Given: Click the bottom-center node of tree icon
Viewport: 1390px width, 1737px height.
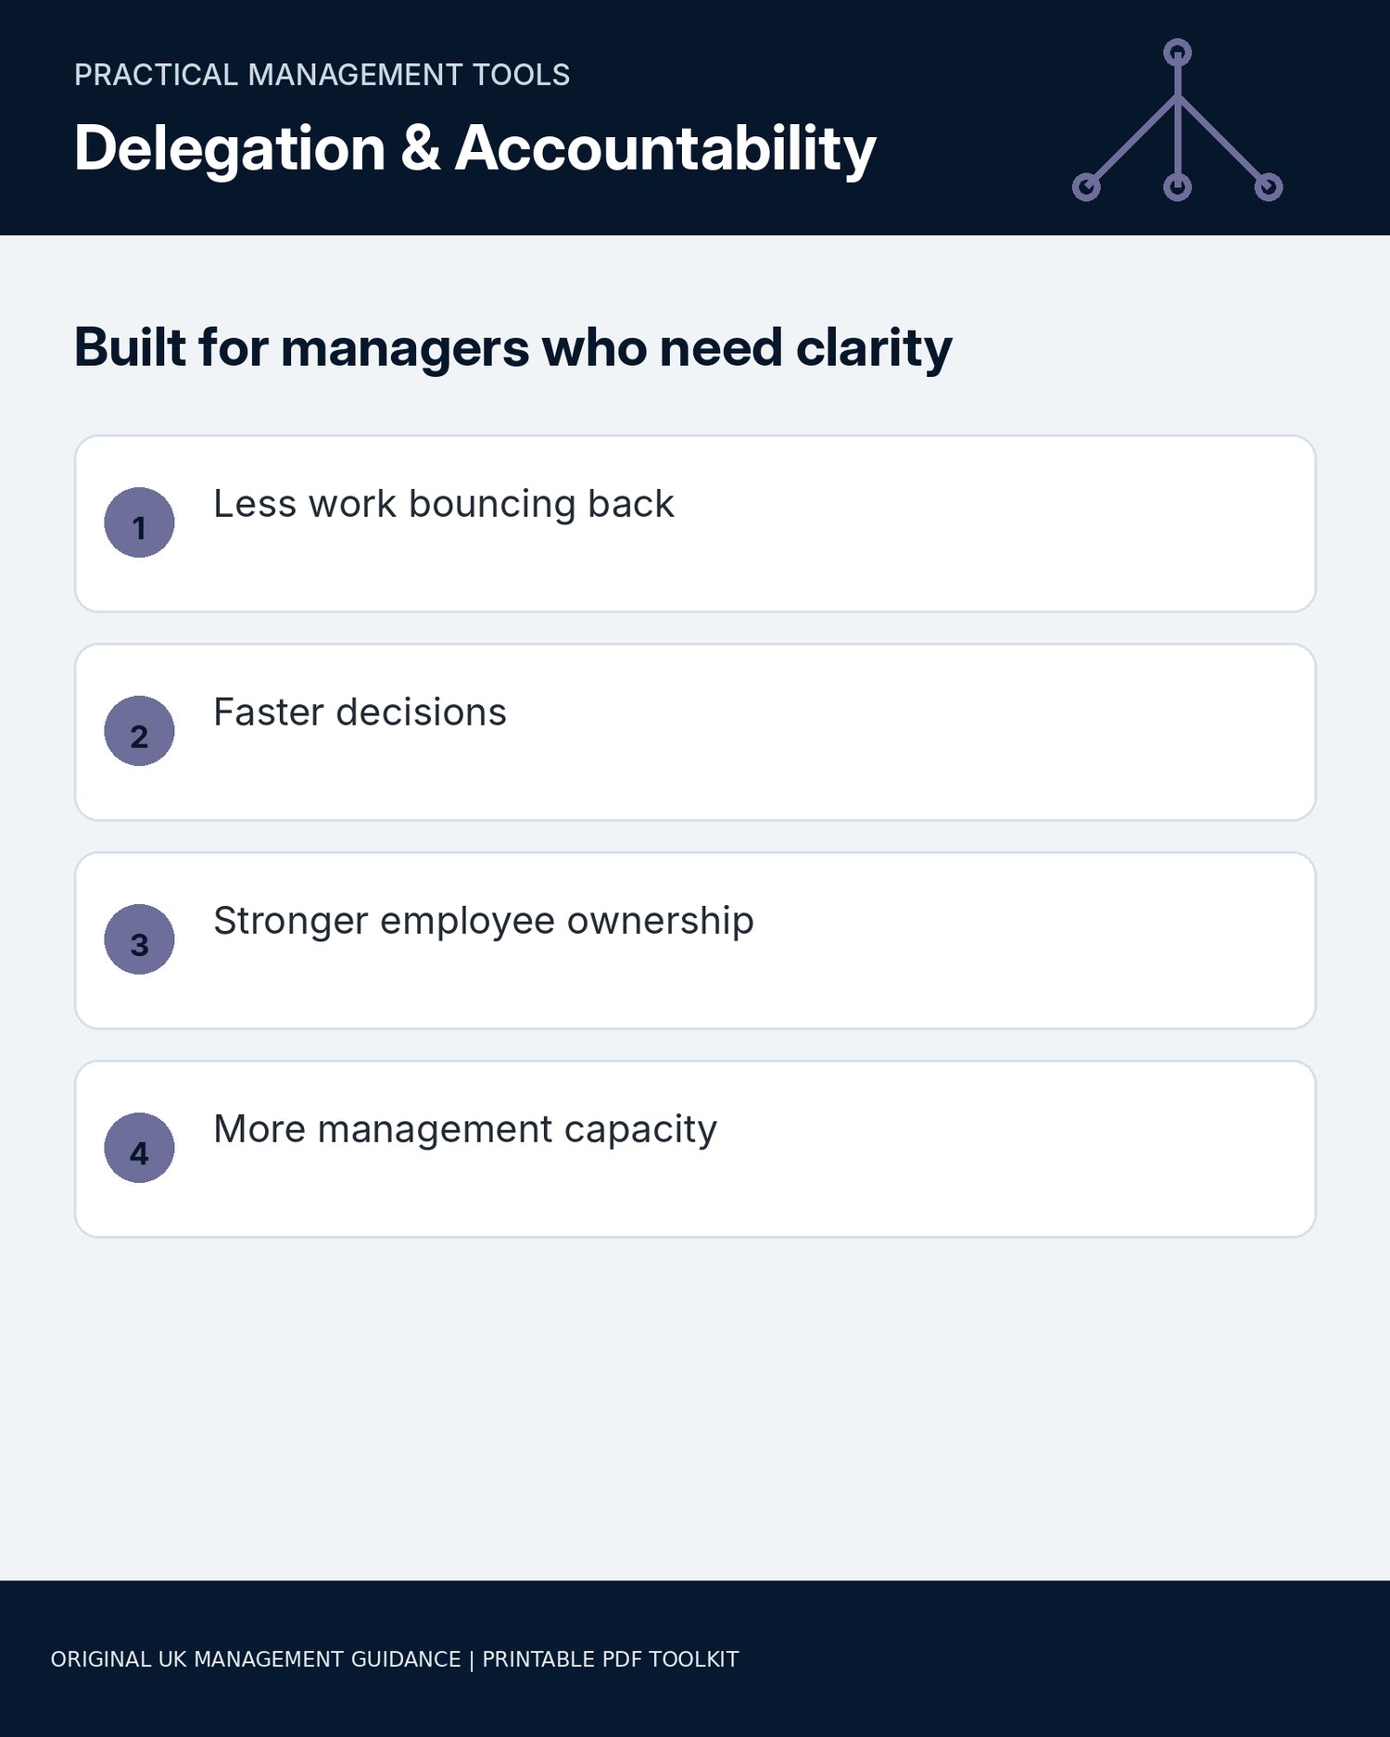Looking at the screenshot, I should pos(1177,187).
